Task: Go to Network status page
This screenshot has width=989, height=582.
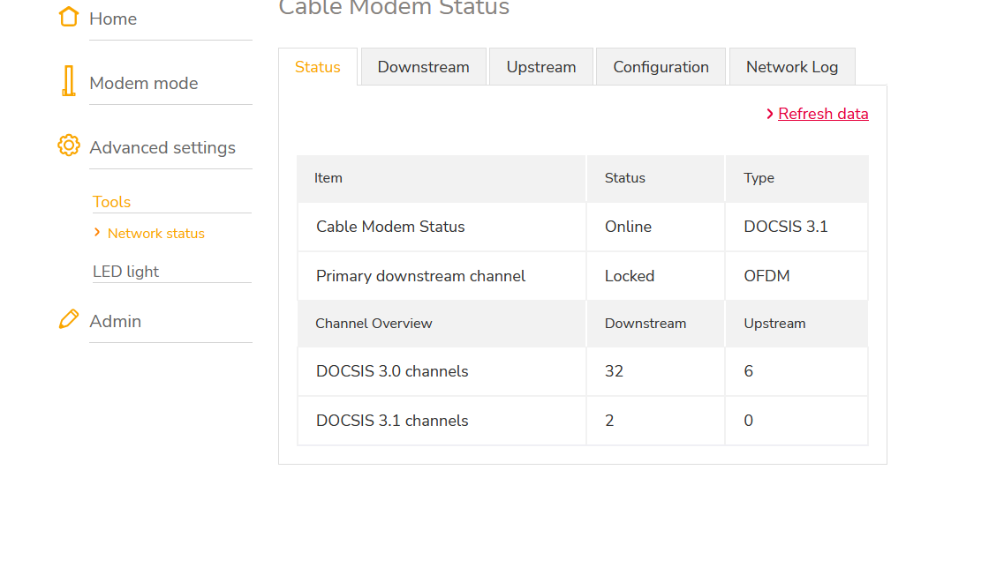Action: 156,234
